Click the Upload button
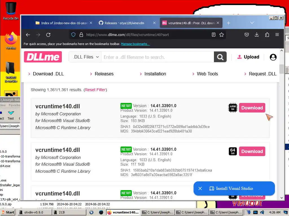Viewport: 289px width, 216px height. (x=248, y=57)
